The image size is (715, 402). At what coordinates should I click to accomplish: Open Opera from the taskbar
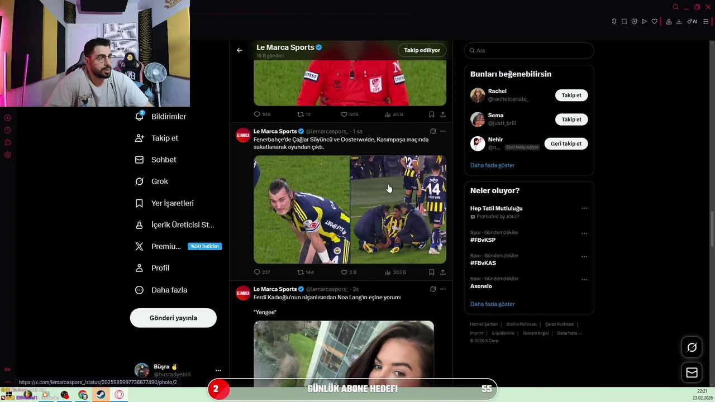coord(119,395)
